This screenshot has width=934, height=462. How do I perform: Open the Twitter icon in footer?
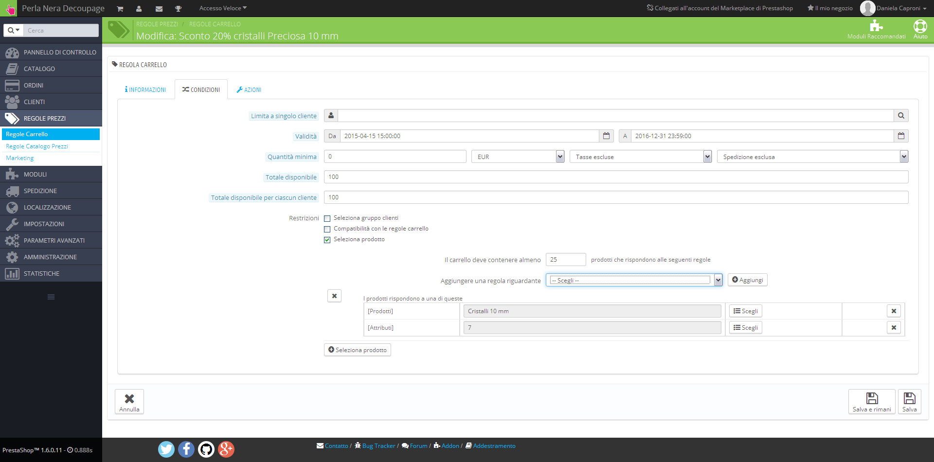point(166,449)
